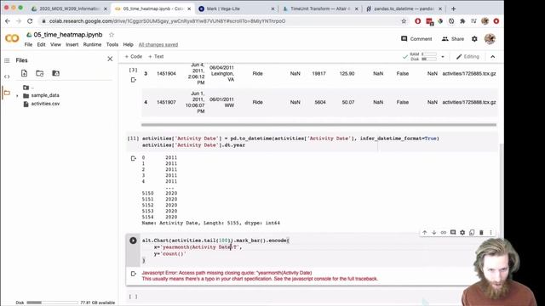
Task: Click All changes saved link
Action: click(x=158, y=44)
